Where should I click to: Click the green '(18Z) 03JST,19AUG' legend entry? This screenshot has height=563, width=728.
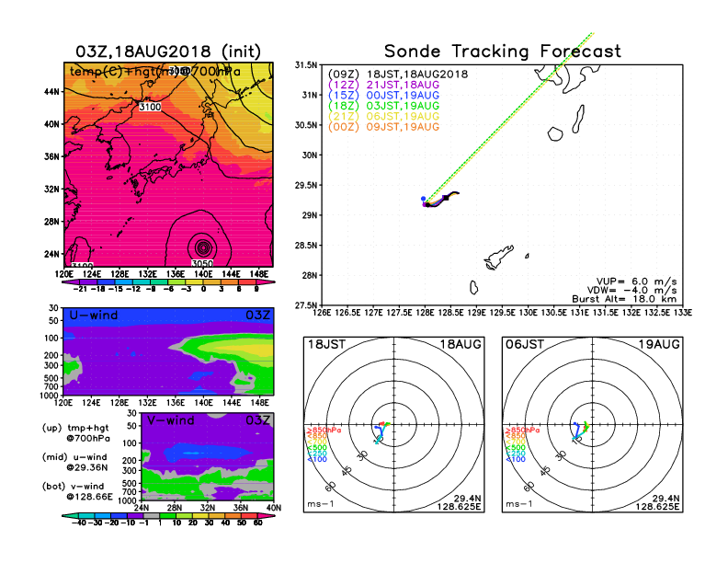(383, 106)
